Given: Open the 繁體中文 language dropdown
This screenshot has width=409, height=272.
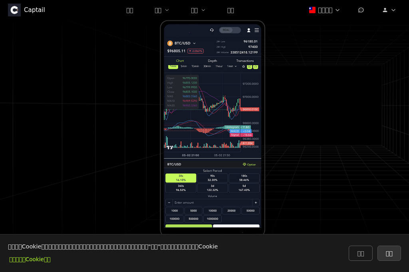Looking at the screenshot, I should point(324,10).
